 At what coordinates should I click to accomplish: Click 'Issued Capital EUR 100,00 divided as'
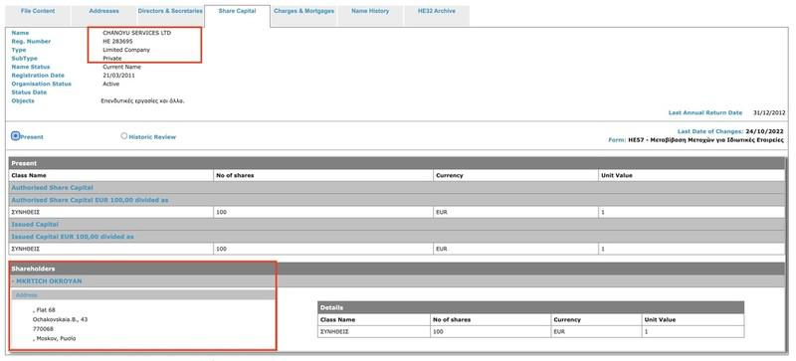(73, 237)
